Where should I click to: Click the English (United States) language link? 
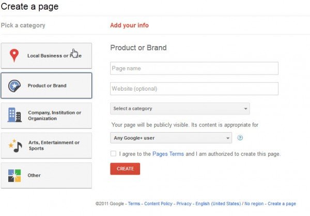click(218, 204)
